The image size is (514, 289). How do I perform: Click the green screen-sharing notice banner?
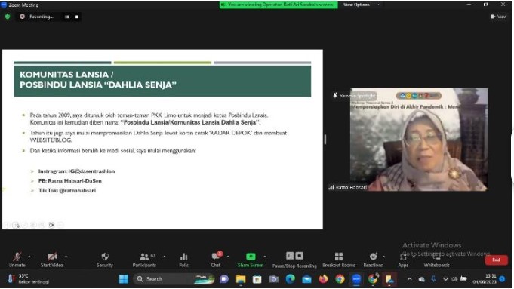click(x=279, y=5)
